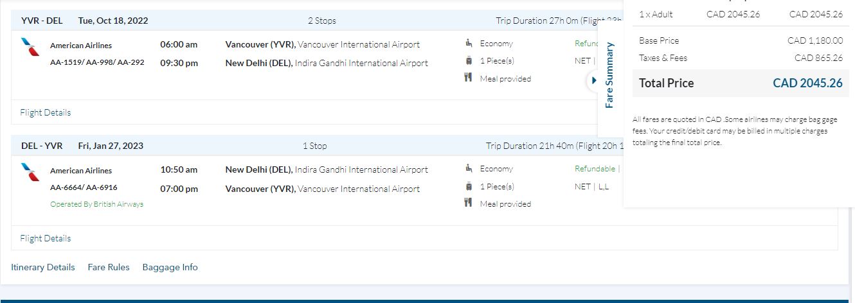Click the Refundable label on return flight
The image size is (855, 303).
(595, 169)
